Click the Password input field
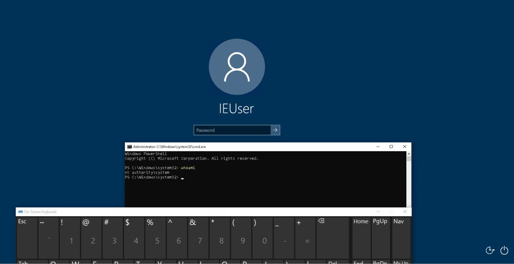The image size is (514, 264). point(232,130)
